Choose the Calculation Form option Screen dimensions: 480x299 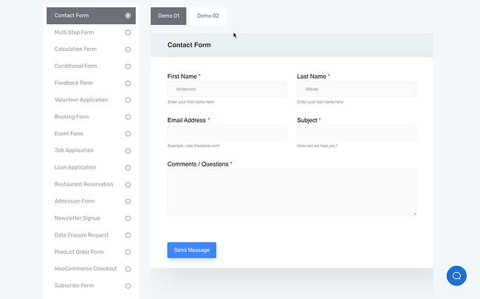pyautogui.click(x=128, y=49)
